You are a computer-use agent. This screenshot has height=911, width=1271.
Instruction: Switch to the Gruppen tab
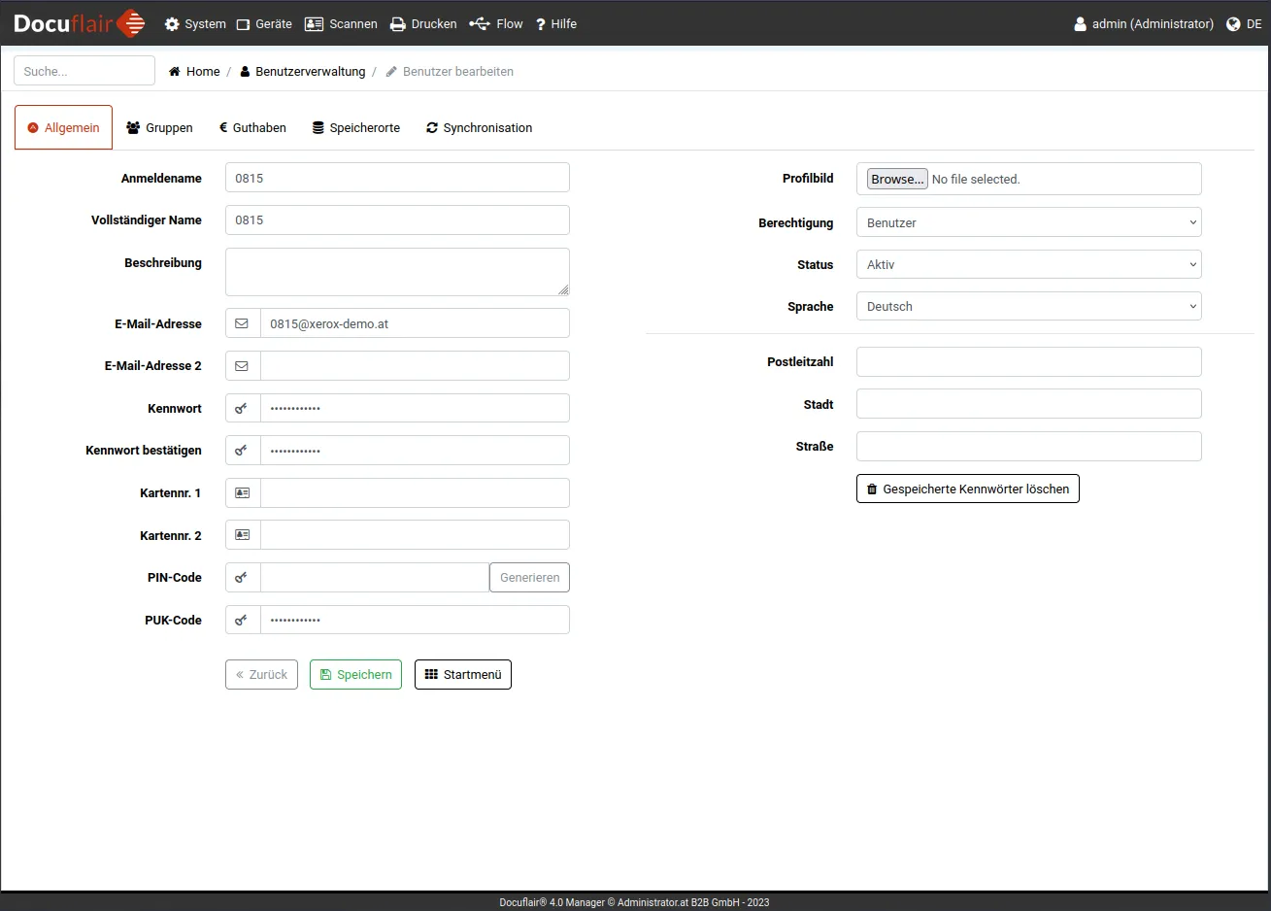point(160,128)
